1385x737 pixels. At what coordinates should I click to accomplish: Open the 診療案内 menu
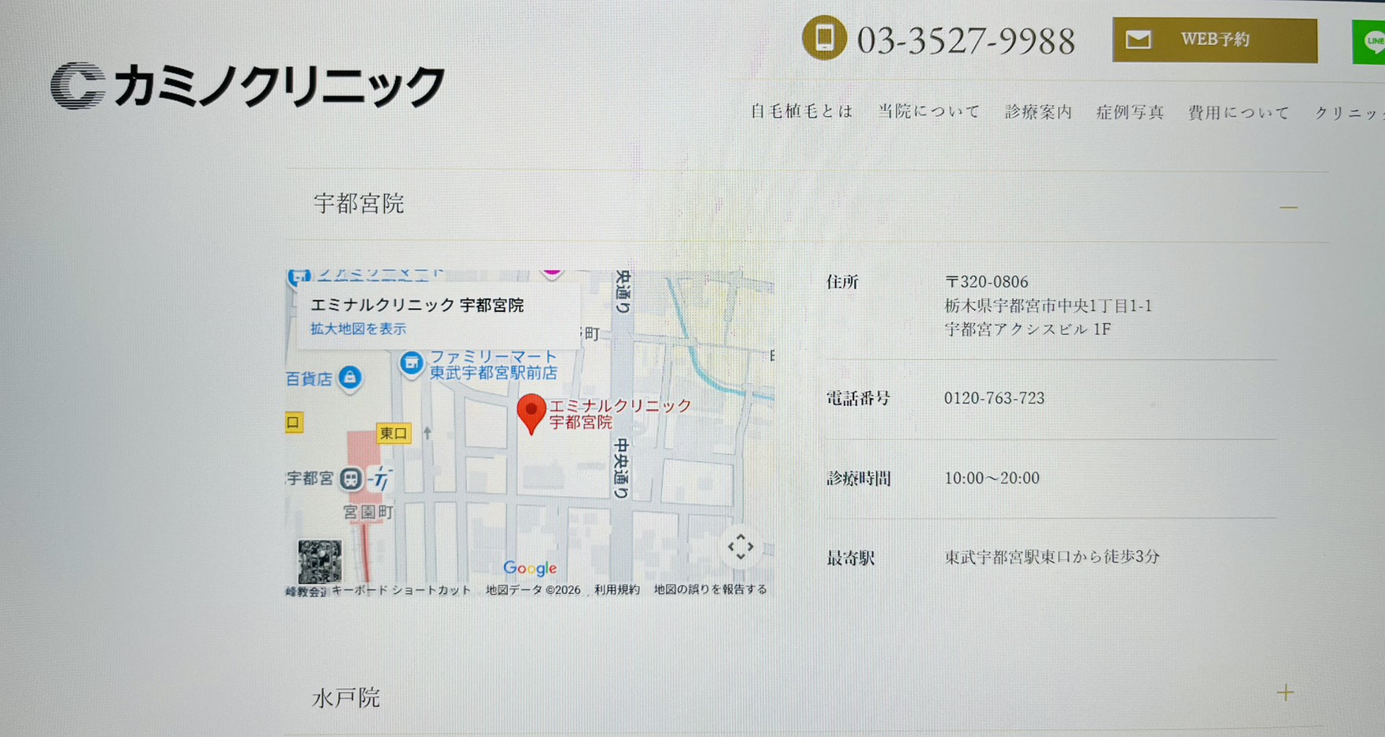click(1038, 112)
